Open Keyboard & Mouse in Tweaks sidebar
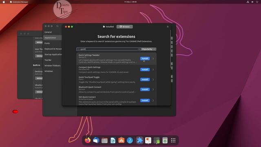This screenshot has height=147, width=261. coord(53,49)
